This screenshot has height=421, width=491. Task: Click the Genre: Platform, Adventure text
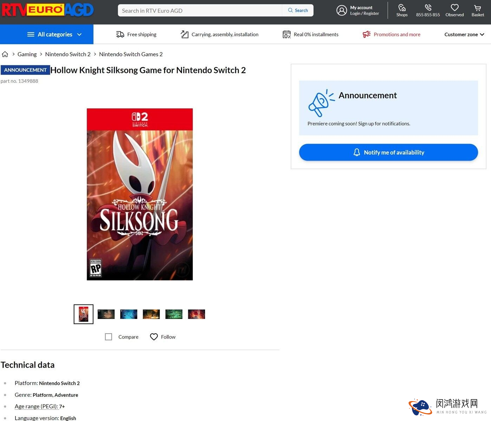point(46,395)
